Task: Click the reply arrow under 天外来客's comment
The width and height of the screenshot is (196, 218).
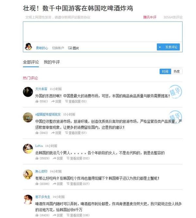Action: click(x=53, y=101)
